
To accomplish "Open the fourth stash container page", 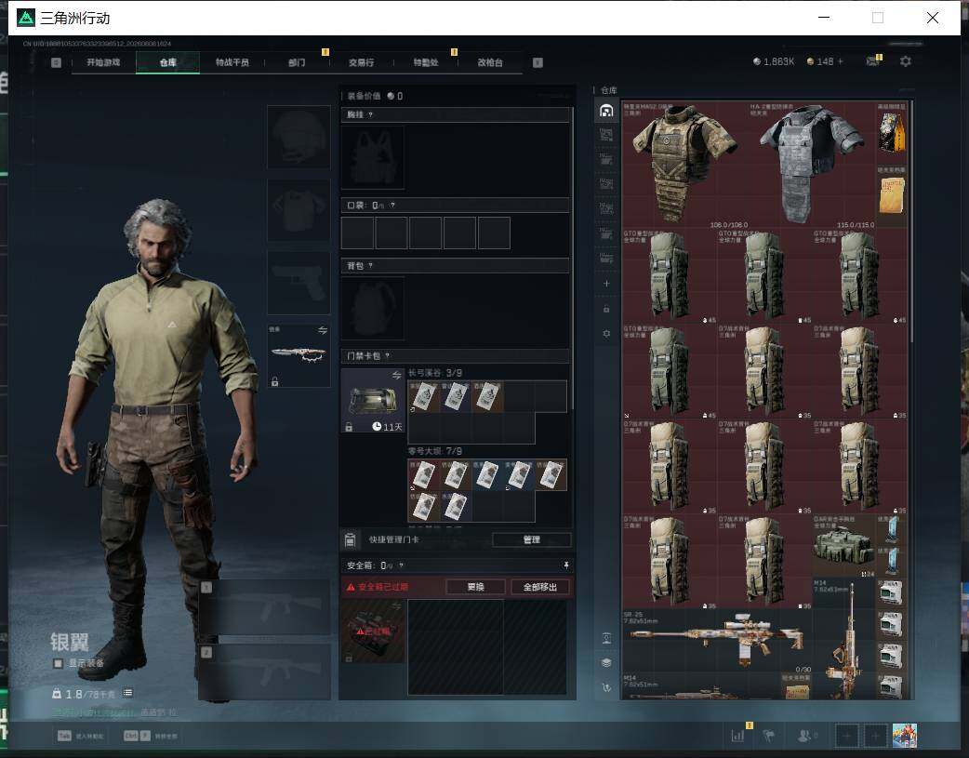I will (x=606, y=184).
